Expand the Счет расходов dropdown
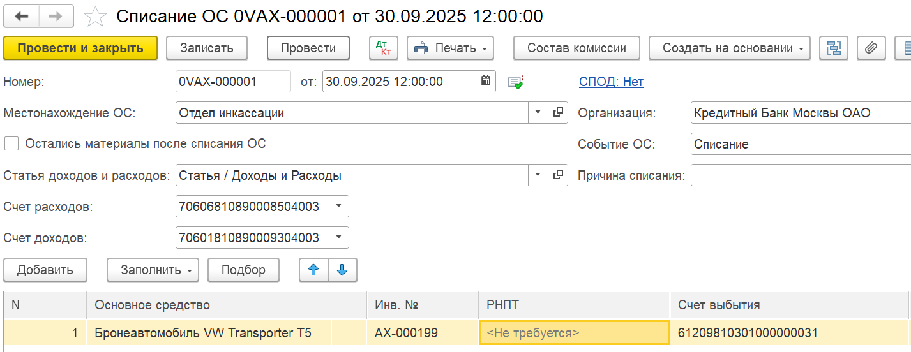This screenshot has height=352, width=911. click(x=338, y=207)
